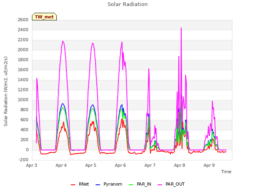The image size is (256, 192).
Task: Click the TW_met label tag
Action: point(44,17)
